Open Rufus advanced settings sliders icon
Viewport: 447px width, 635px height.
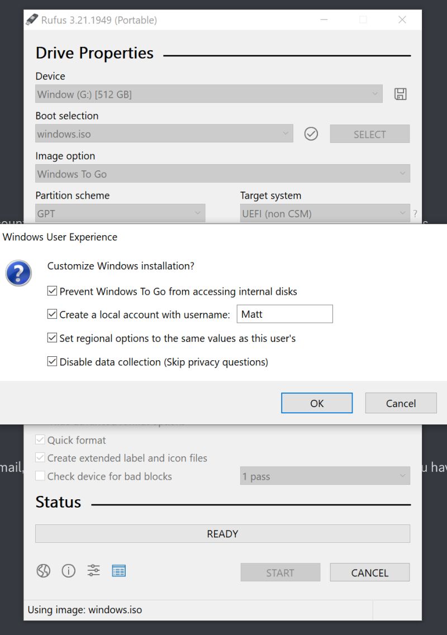coord(93,570)
